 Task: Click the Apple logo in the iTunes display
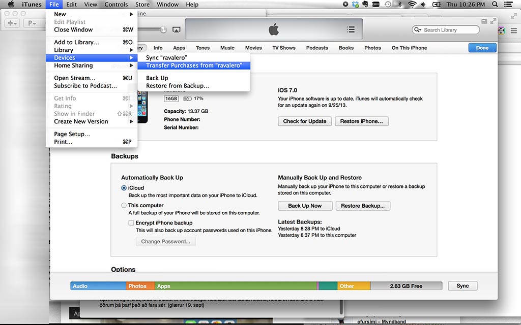pos(273,29)
